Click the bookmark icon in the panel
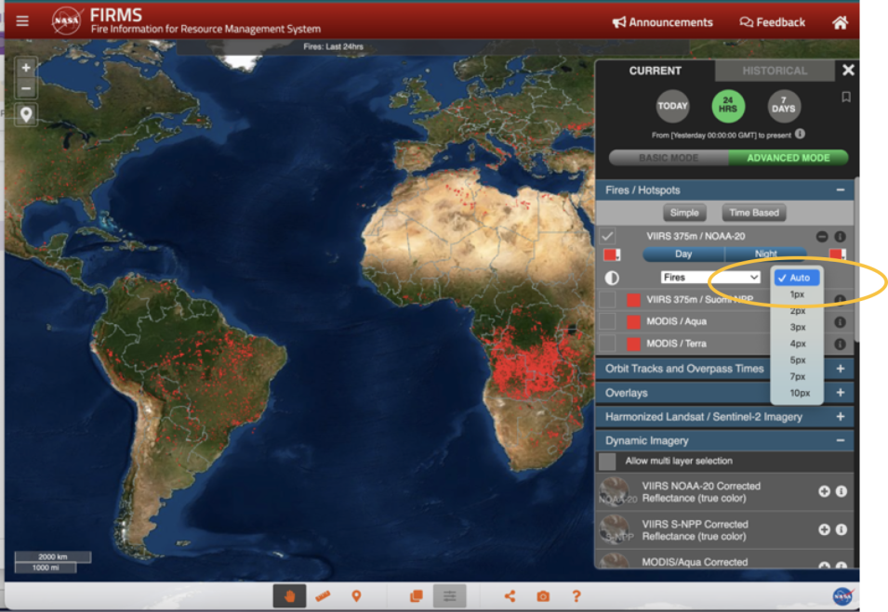Image resolution: width=888 pixels, height=612 pixels. pyautogui.click(x=846, y=98)
